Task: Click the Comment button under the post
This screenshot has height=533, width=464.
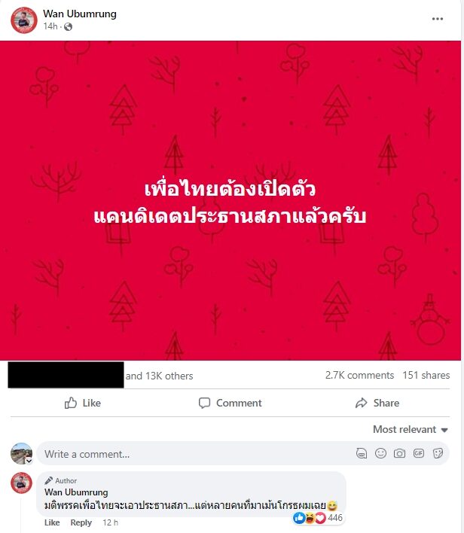Action: [230, 404]
